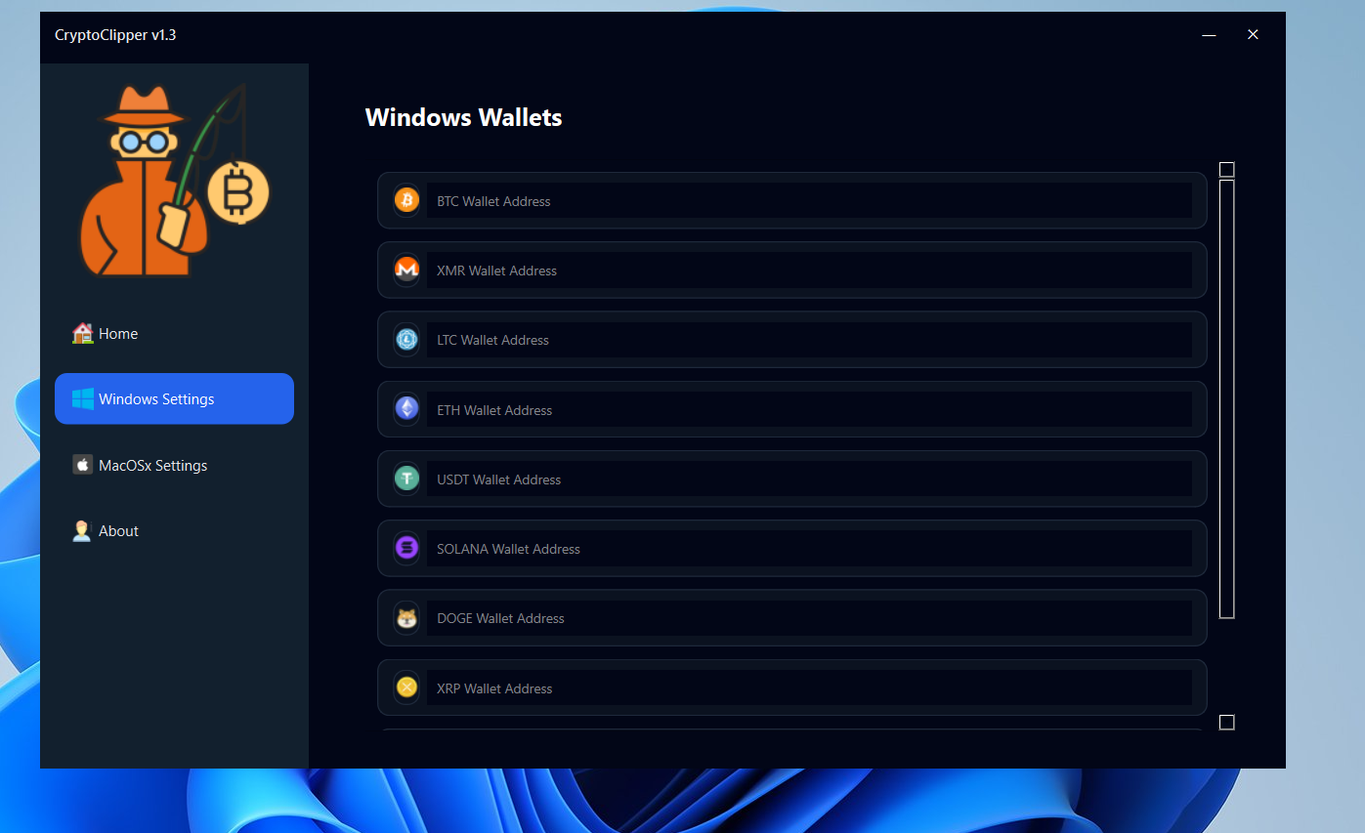
Task: Focus the DOGE Wallet Address field
Action: coord(809,617)
